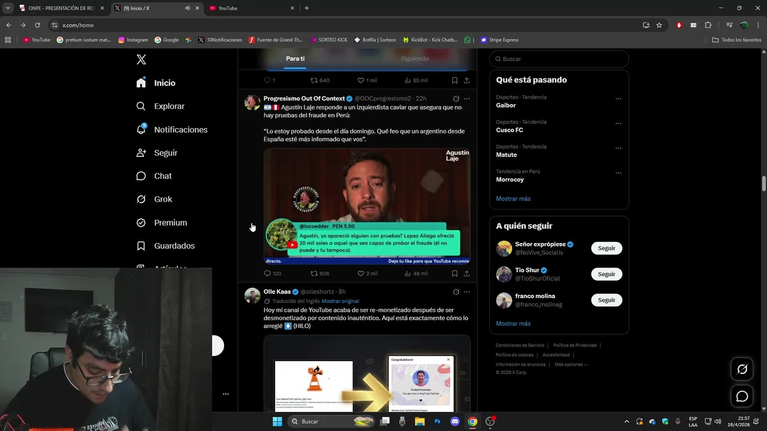This screenshot has height=431, width=767.
Task: Open the floating messages chat button
Action: coord(742,396)
